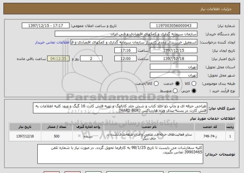The height and width of the screenshot is (173, 244).
Task: Click the ایجاد کننده درخواست field
Action: coord(134,42)
